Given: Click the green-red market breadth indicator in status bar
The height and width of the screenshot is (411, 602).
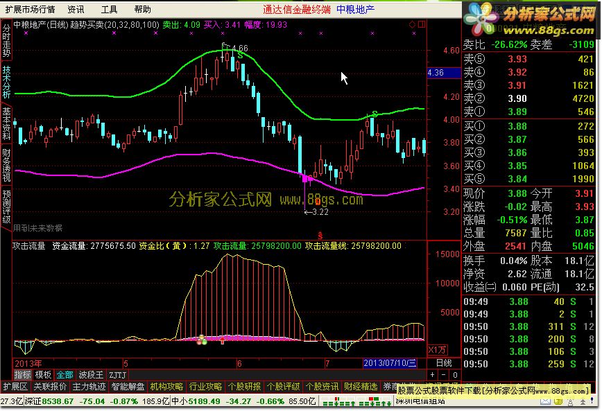Looking at the screenshot, I should point(356,402).
